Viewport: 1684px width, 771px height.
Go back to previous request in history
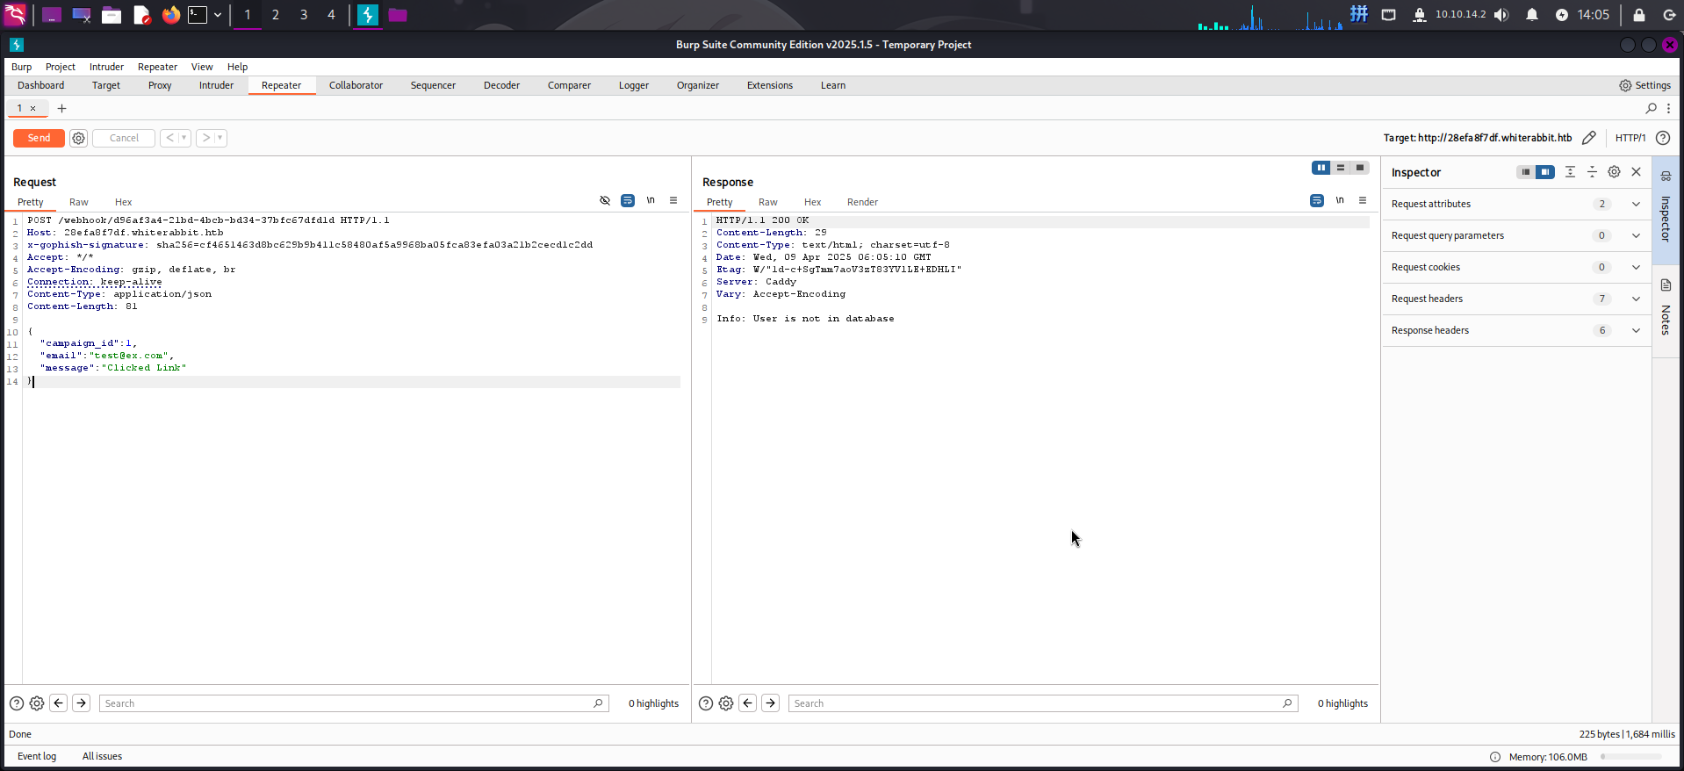170,138
